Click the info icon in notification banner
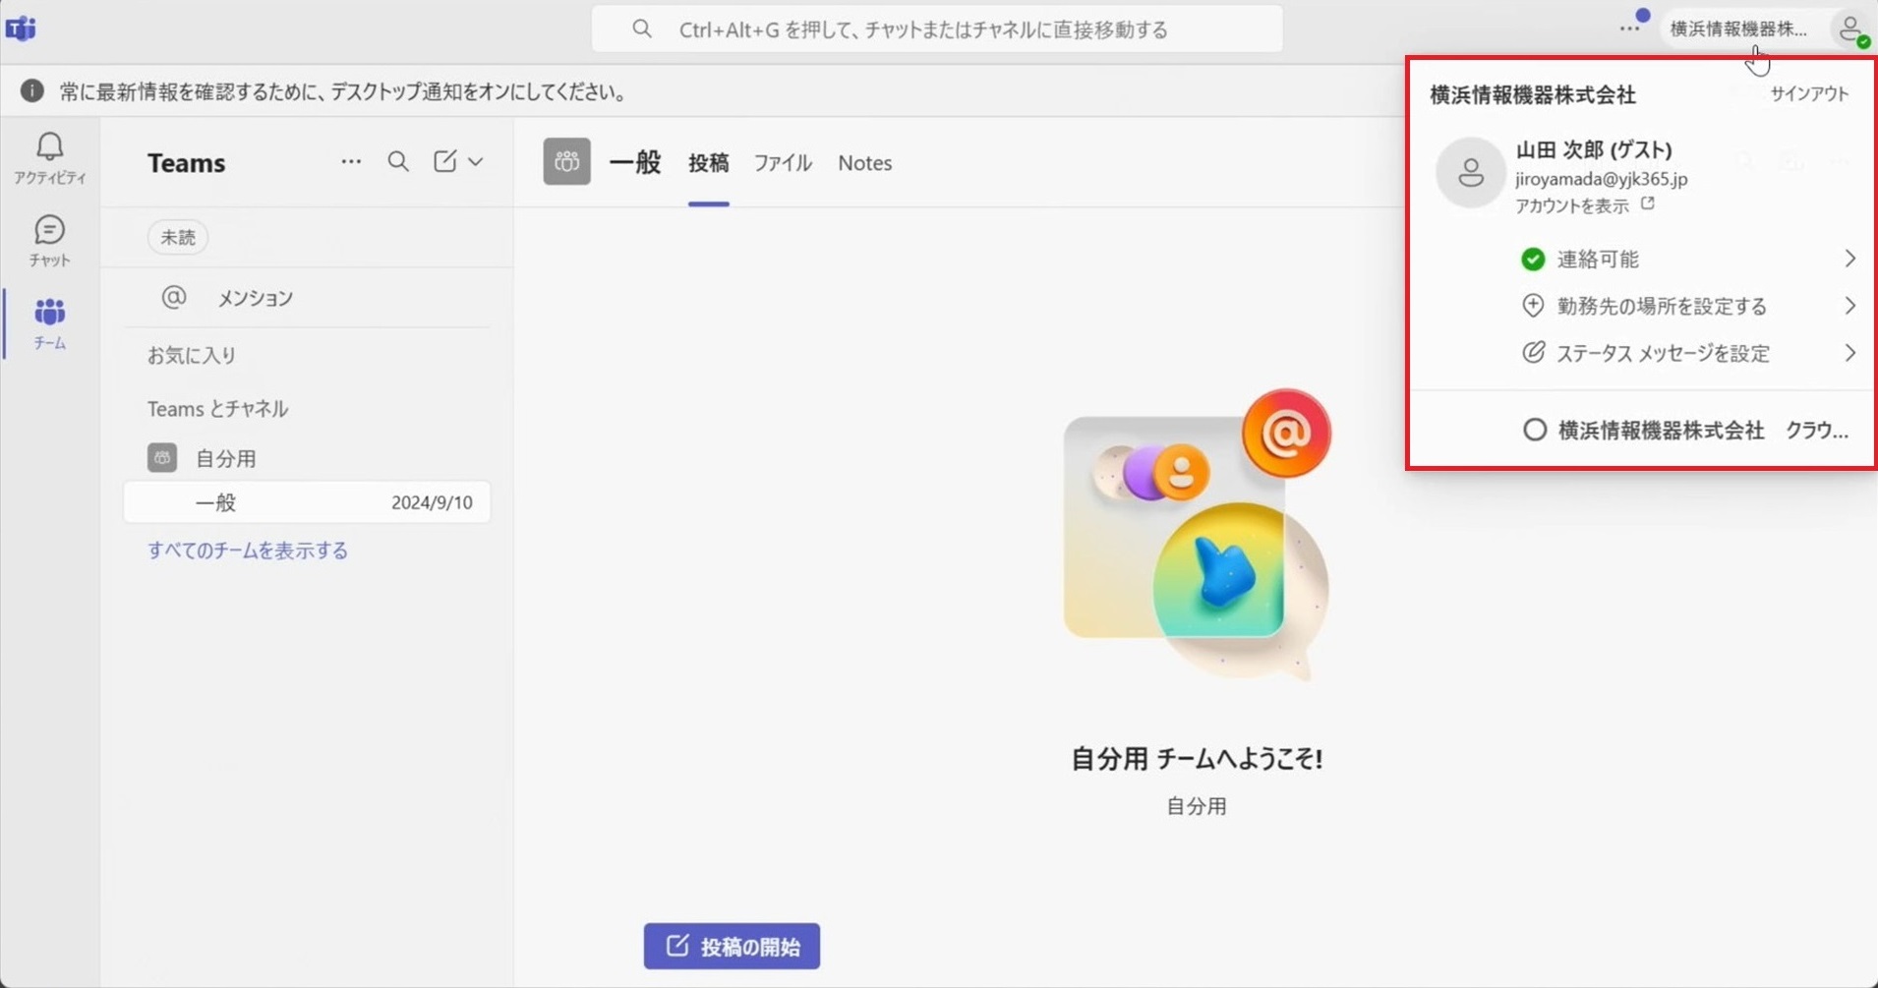1878x988 pixels. coord(32,91)
